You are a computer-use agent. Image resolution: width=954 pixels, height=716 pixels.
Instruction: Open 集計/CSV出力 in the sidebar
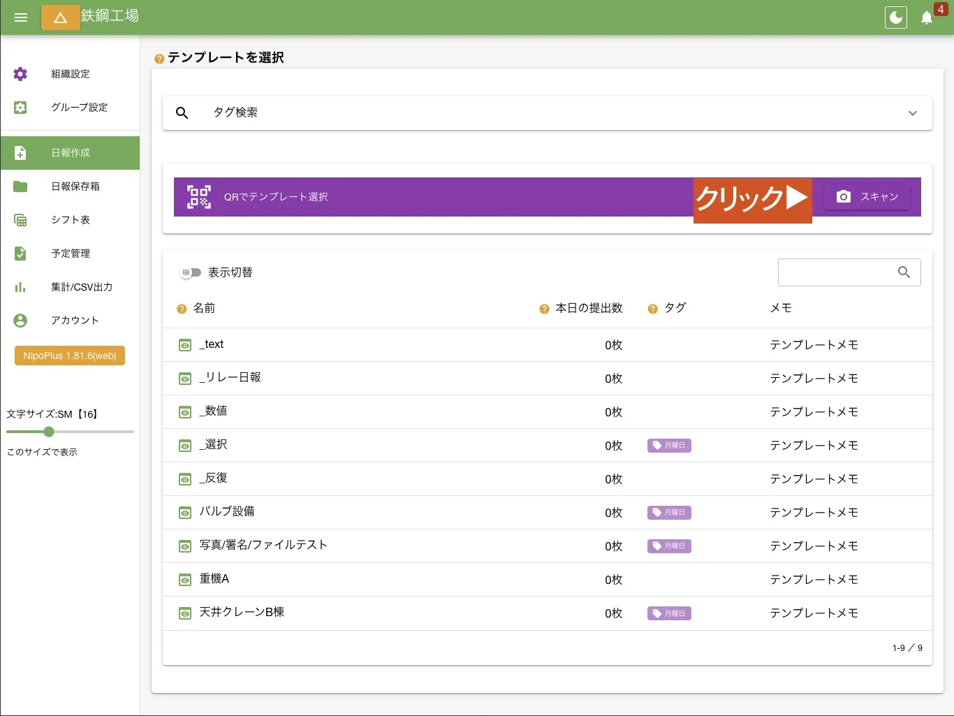pyautogui.click(x=70, y=287)
